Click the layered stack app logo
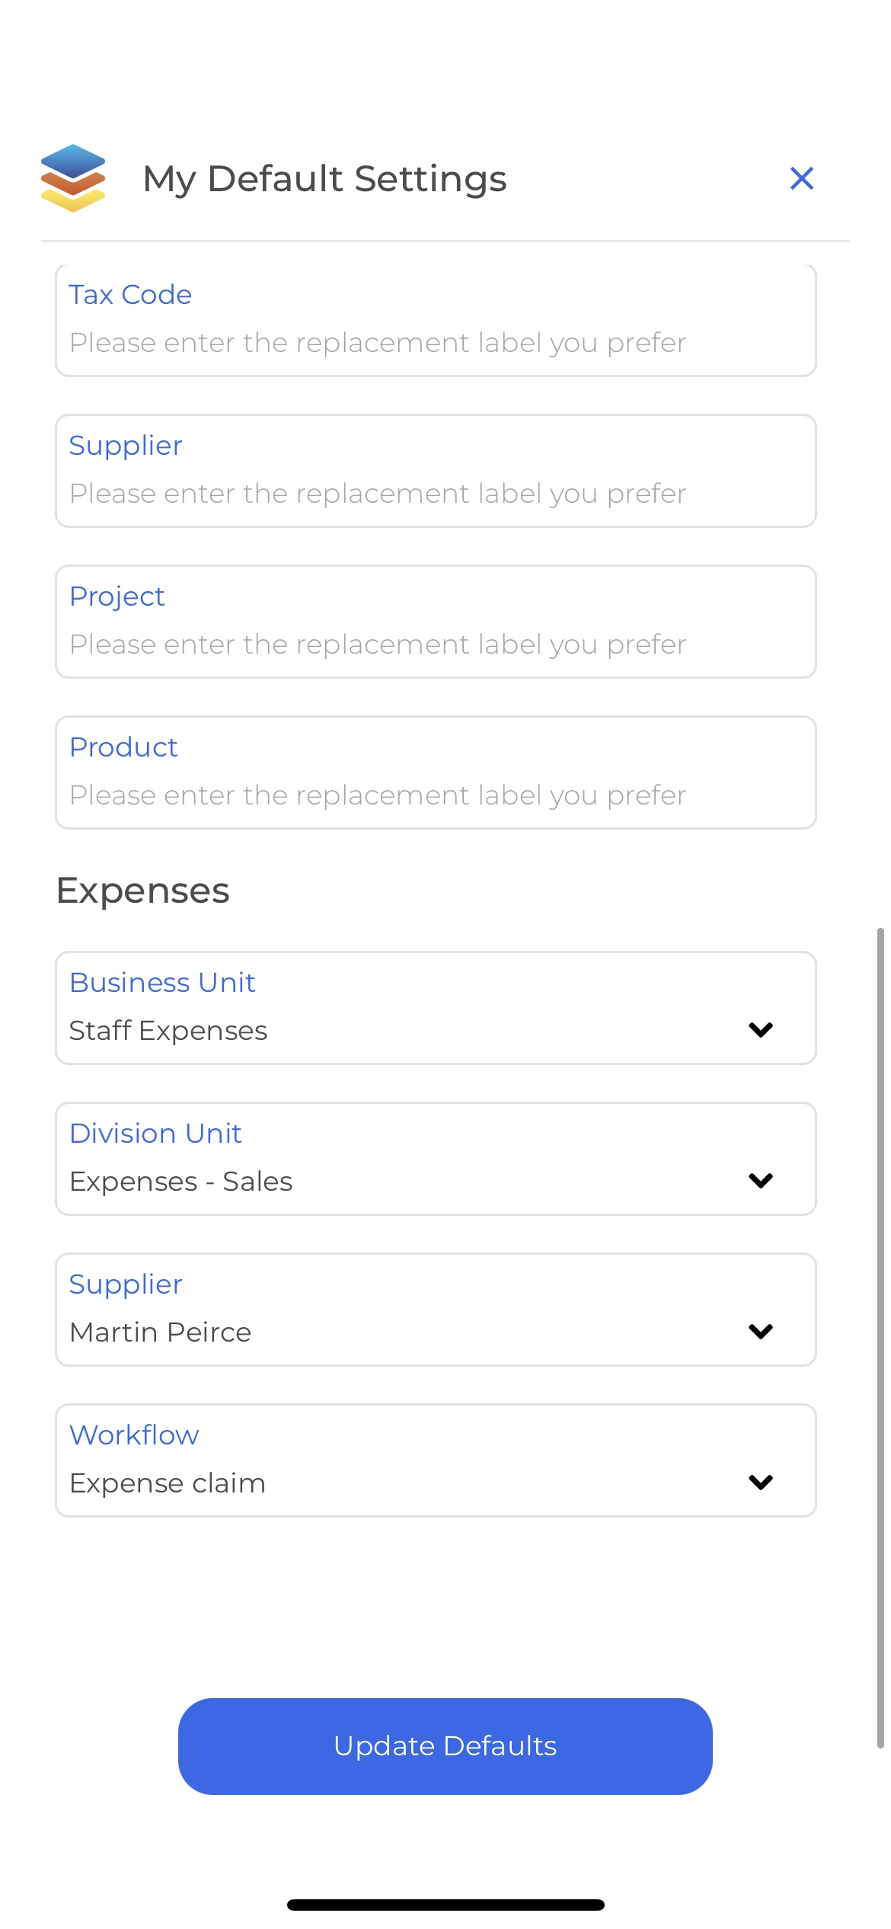 (73, 178)
